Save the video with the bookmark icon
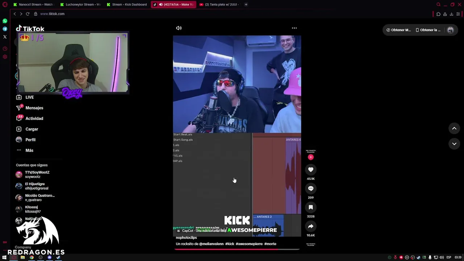The height and width of the screenshot is (261, 464). [x=311, y=207]
